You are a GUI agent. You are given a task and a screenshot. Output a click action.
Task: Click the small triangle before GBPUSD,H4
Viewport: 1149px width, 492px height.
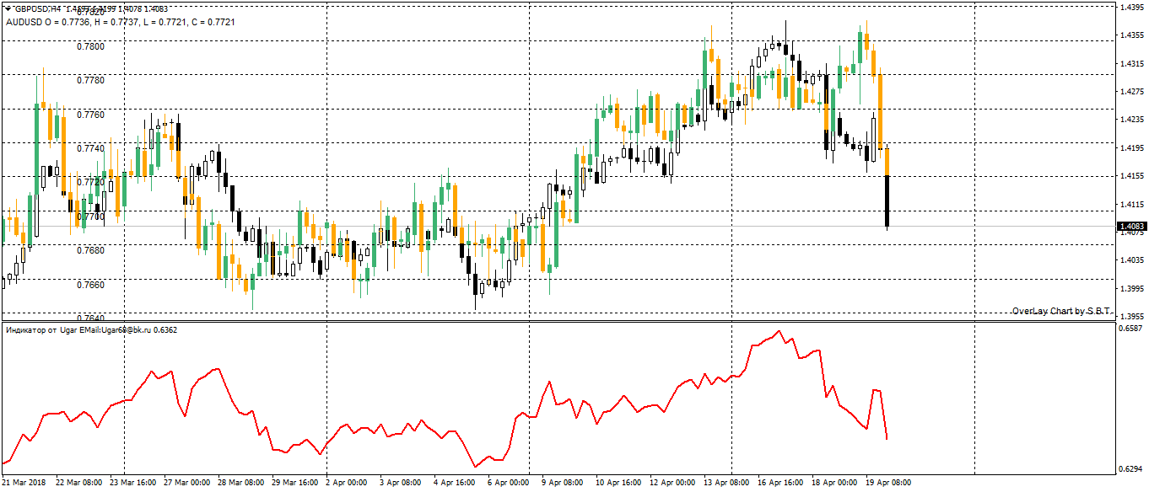tap(8, 9)
